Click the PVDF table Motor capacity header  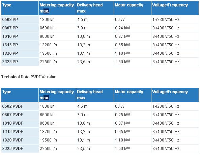(133, 95)
